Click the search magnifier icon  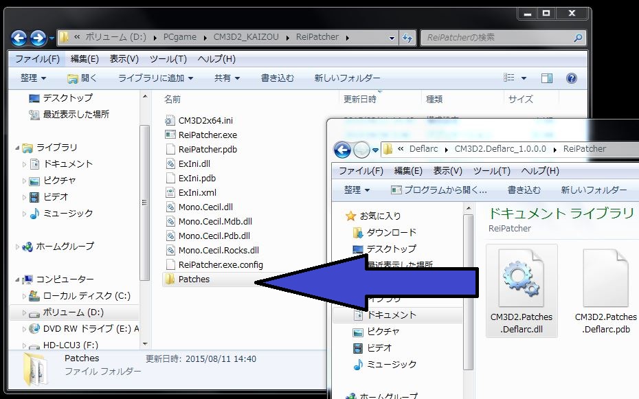tap(577, 38)
